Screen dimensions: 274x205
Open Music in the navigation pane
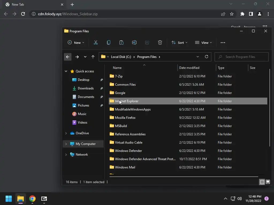click(82, 114)
